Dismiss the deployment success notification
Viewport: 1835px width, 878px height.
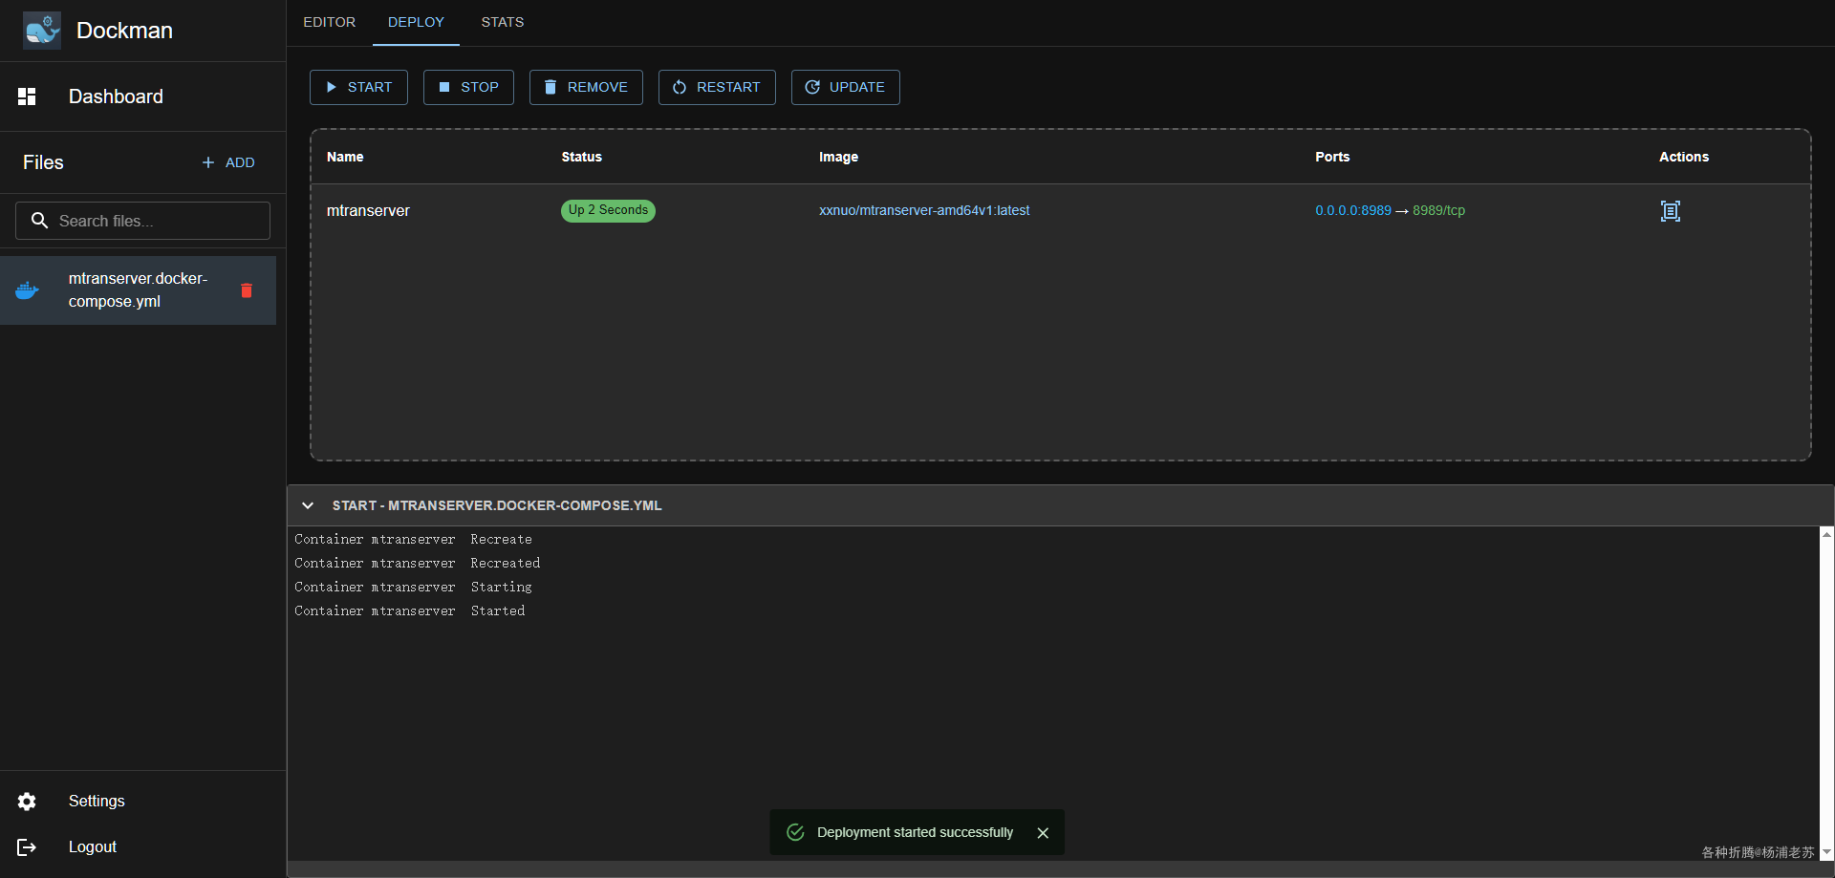pos(1043,833)
